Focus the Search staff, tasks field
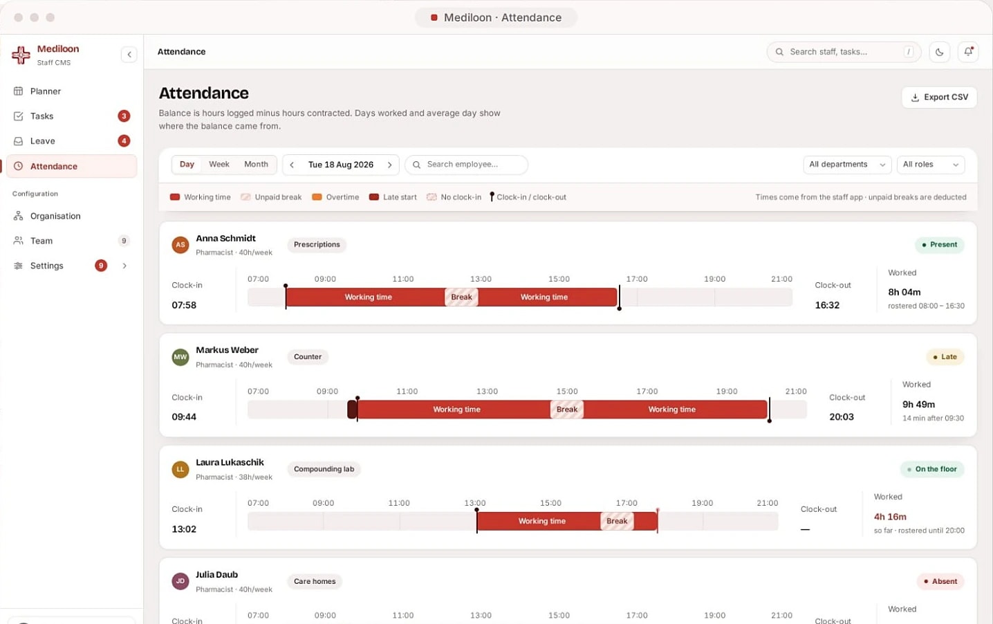Viewport: 993px width, 624px height. pyautogui.click(x=844, y=52)
